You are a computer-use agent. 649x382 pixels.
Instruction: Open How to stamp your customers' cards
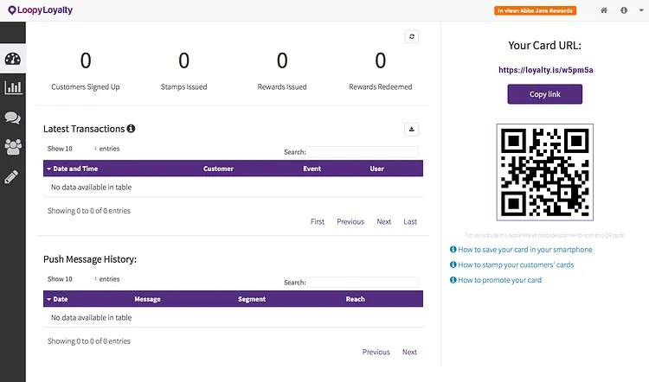coord(516,264)
